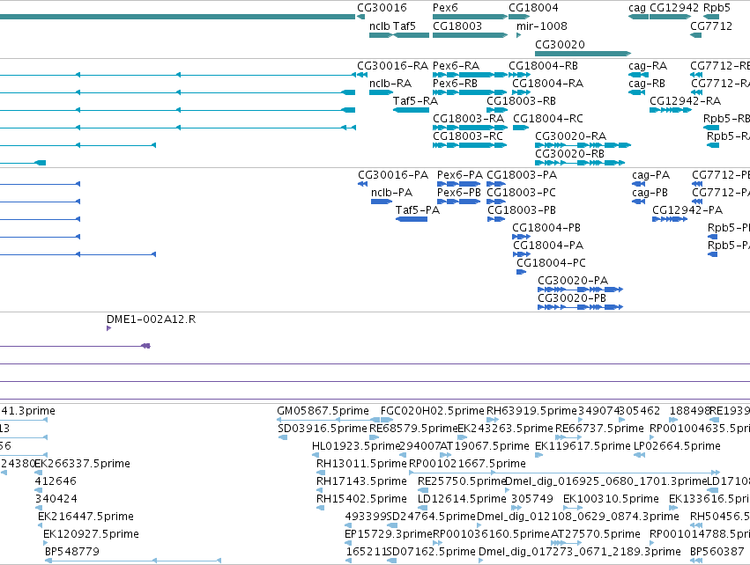Viewport: 750px width, 565px height.
Task: Click the CG18004-PA protein label
Action: pos(548,246)
